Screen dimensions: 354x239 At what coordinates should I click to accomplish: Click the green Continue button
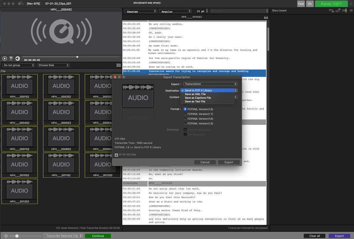[x=98, y=236]
